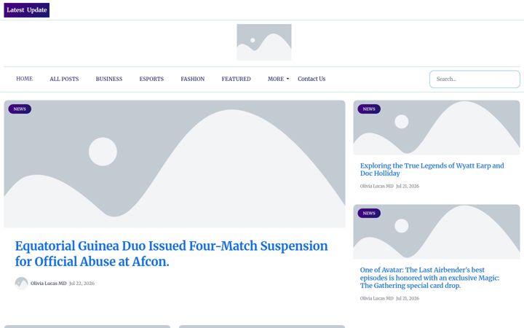Click Olivia Lucas MD author avatar
524x328 pixels.
coord(21,284)
